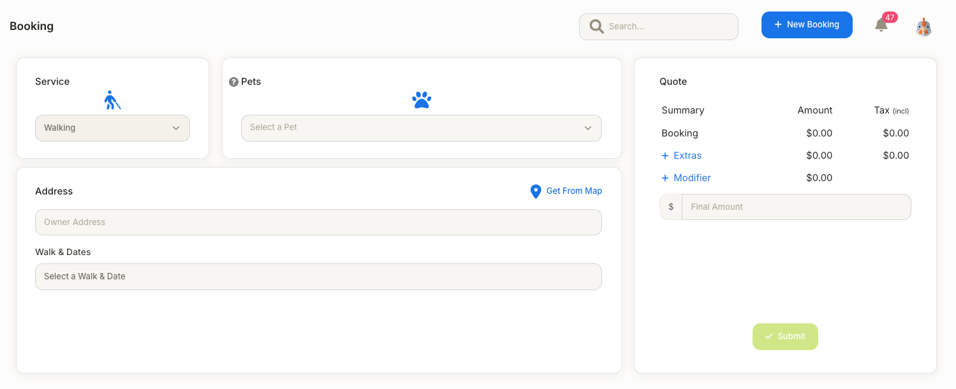Image resolution: width=956 pixels, height=389 pixels.
Task: Click the notification bell icon
Action: (x=881, y=26)
